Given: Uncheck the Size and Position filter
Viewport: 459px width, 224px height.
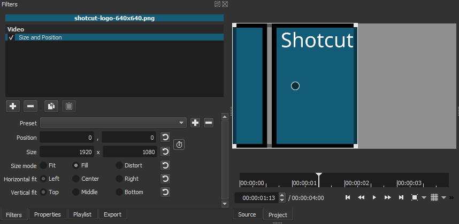Looking at the screenshot, I should click(x=11, y=37).
